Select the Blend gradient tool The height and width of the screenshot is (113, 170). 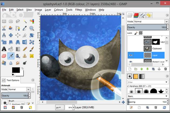18,49
